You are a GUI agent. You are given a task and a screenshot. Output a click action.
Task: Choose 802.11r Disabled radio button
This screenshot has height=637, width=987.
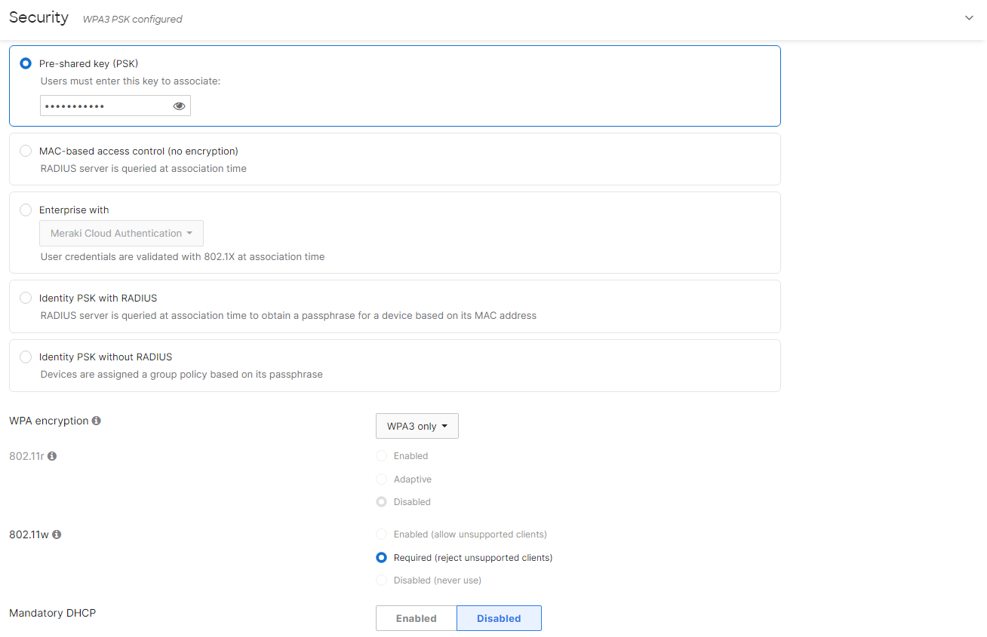pos(381,502)
